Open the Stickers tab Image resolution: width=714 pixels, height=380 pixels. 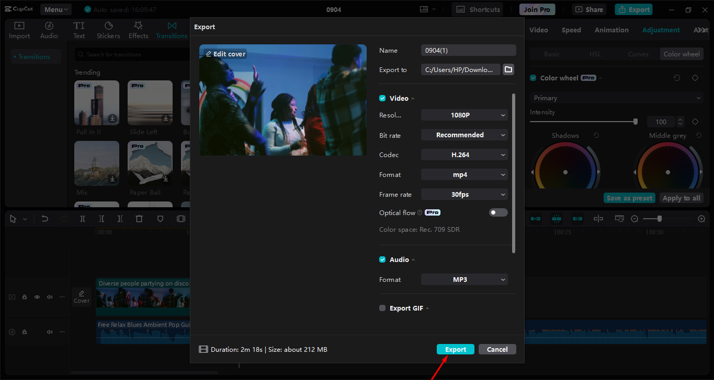click(108, 30)
